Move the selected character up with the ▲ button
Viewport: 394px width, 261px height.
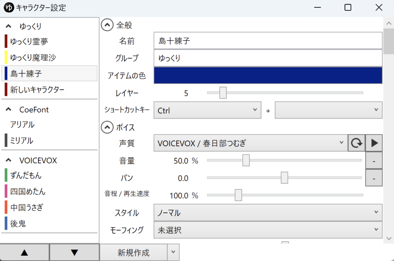pyautogui.click(x=24, y=252)
